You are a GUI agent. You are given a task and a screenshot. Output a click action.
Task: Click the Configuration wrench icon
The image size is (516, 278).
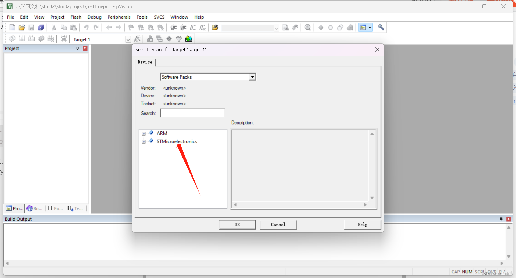click(381, 27)
